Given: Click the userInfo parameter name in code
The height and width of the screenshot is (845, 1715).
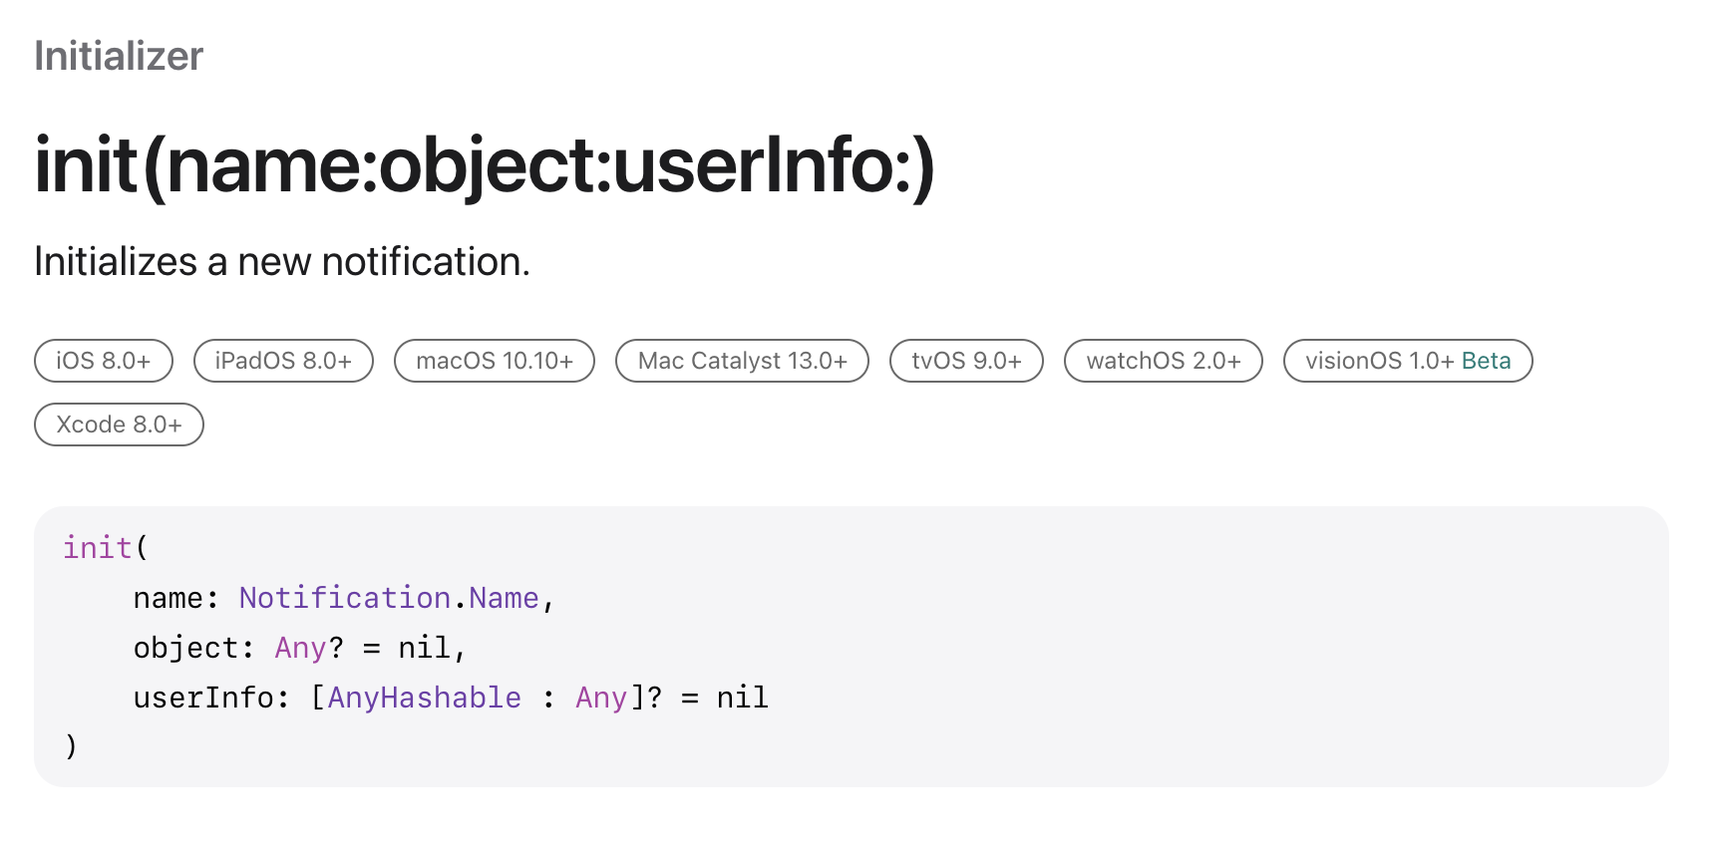Looking at the screenshot, I should [203, 698].
